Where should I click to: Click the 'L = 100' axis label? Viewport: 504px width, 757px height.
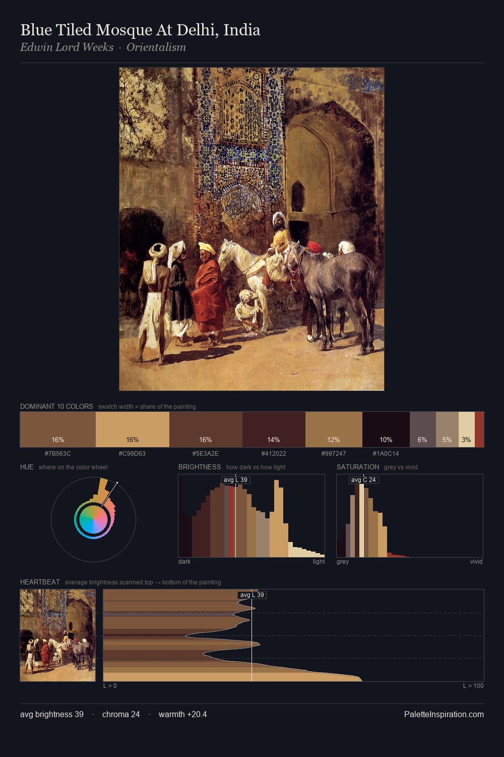(473, 685)
